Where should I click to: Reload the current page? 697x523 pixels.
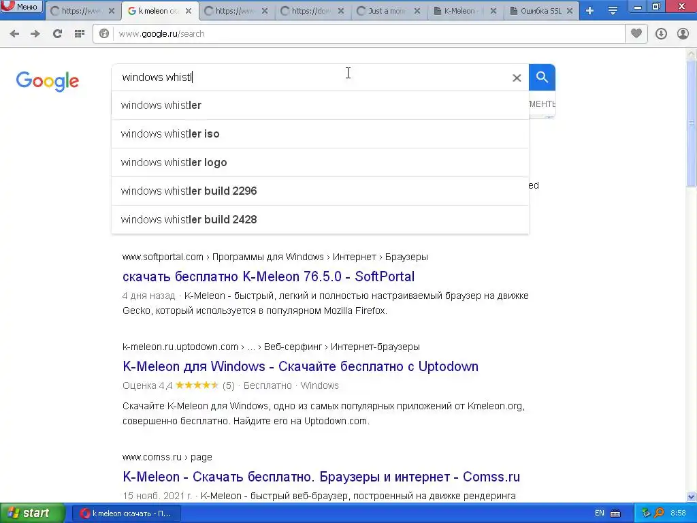pos(57,34)
